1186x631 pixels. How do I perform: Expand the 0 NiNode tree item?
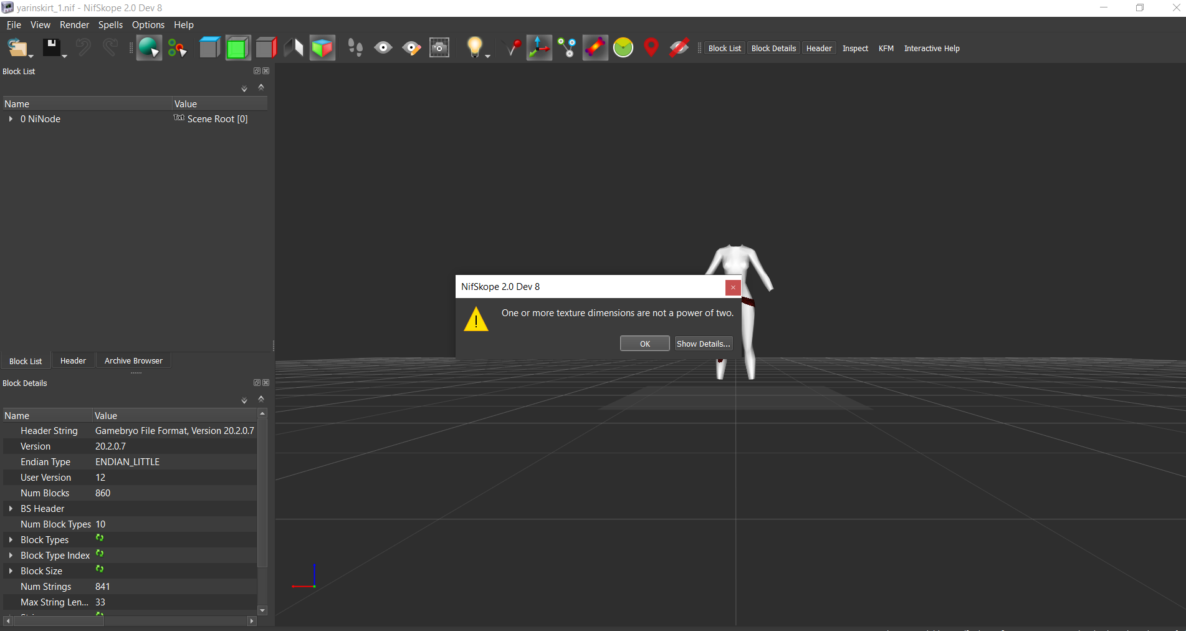point(11,118)
